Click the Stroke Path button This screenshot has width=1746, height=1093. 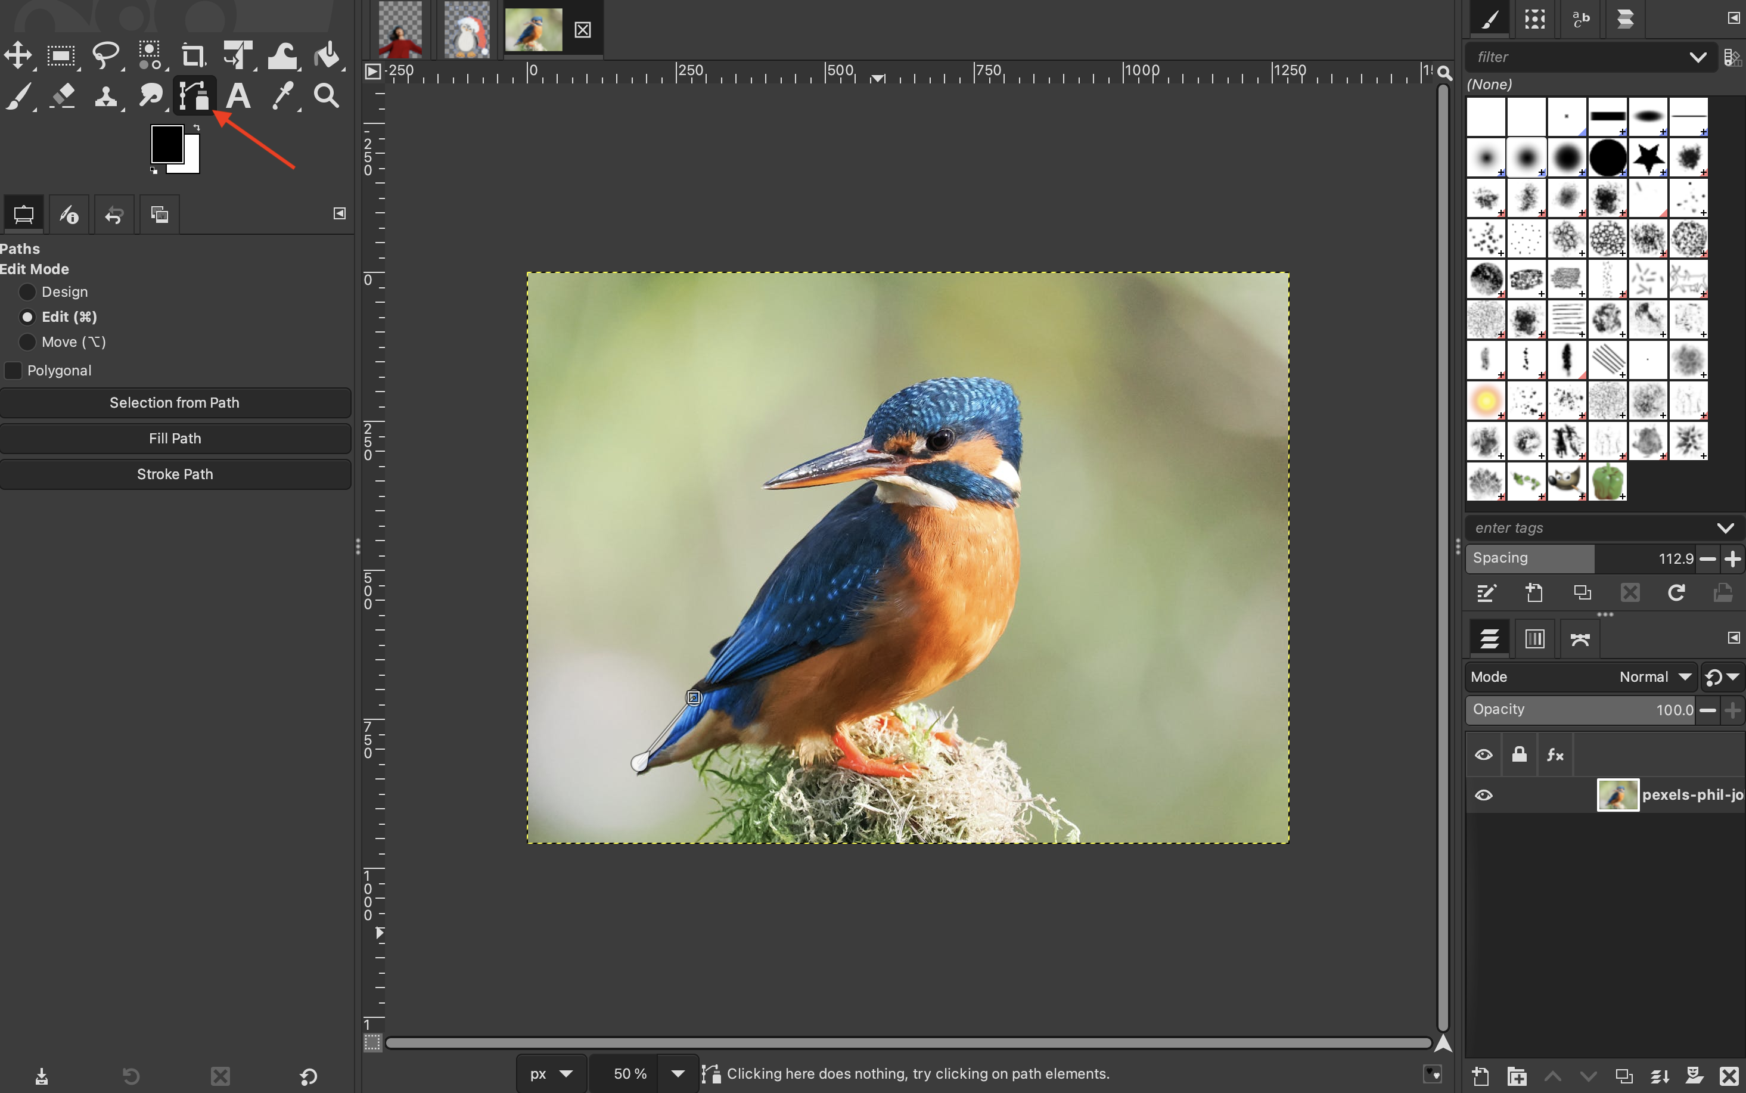coord(175,474)
